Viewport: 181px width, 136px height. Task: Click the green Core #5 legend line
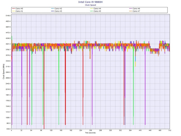click(92, 11)
